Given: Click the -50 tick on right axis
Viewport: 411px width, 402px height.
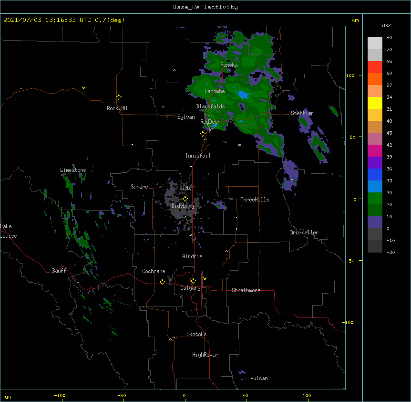Looking at the screenshot, I should (350, 261).
